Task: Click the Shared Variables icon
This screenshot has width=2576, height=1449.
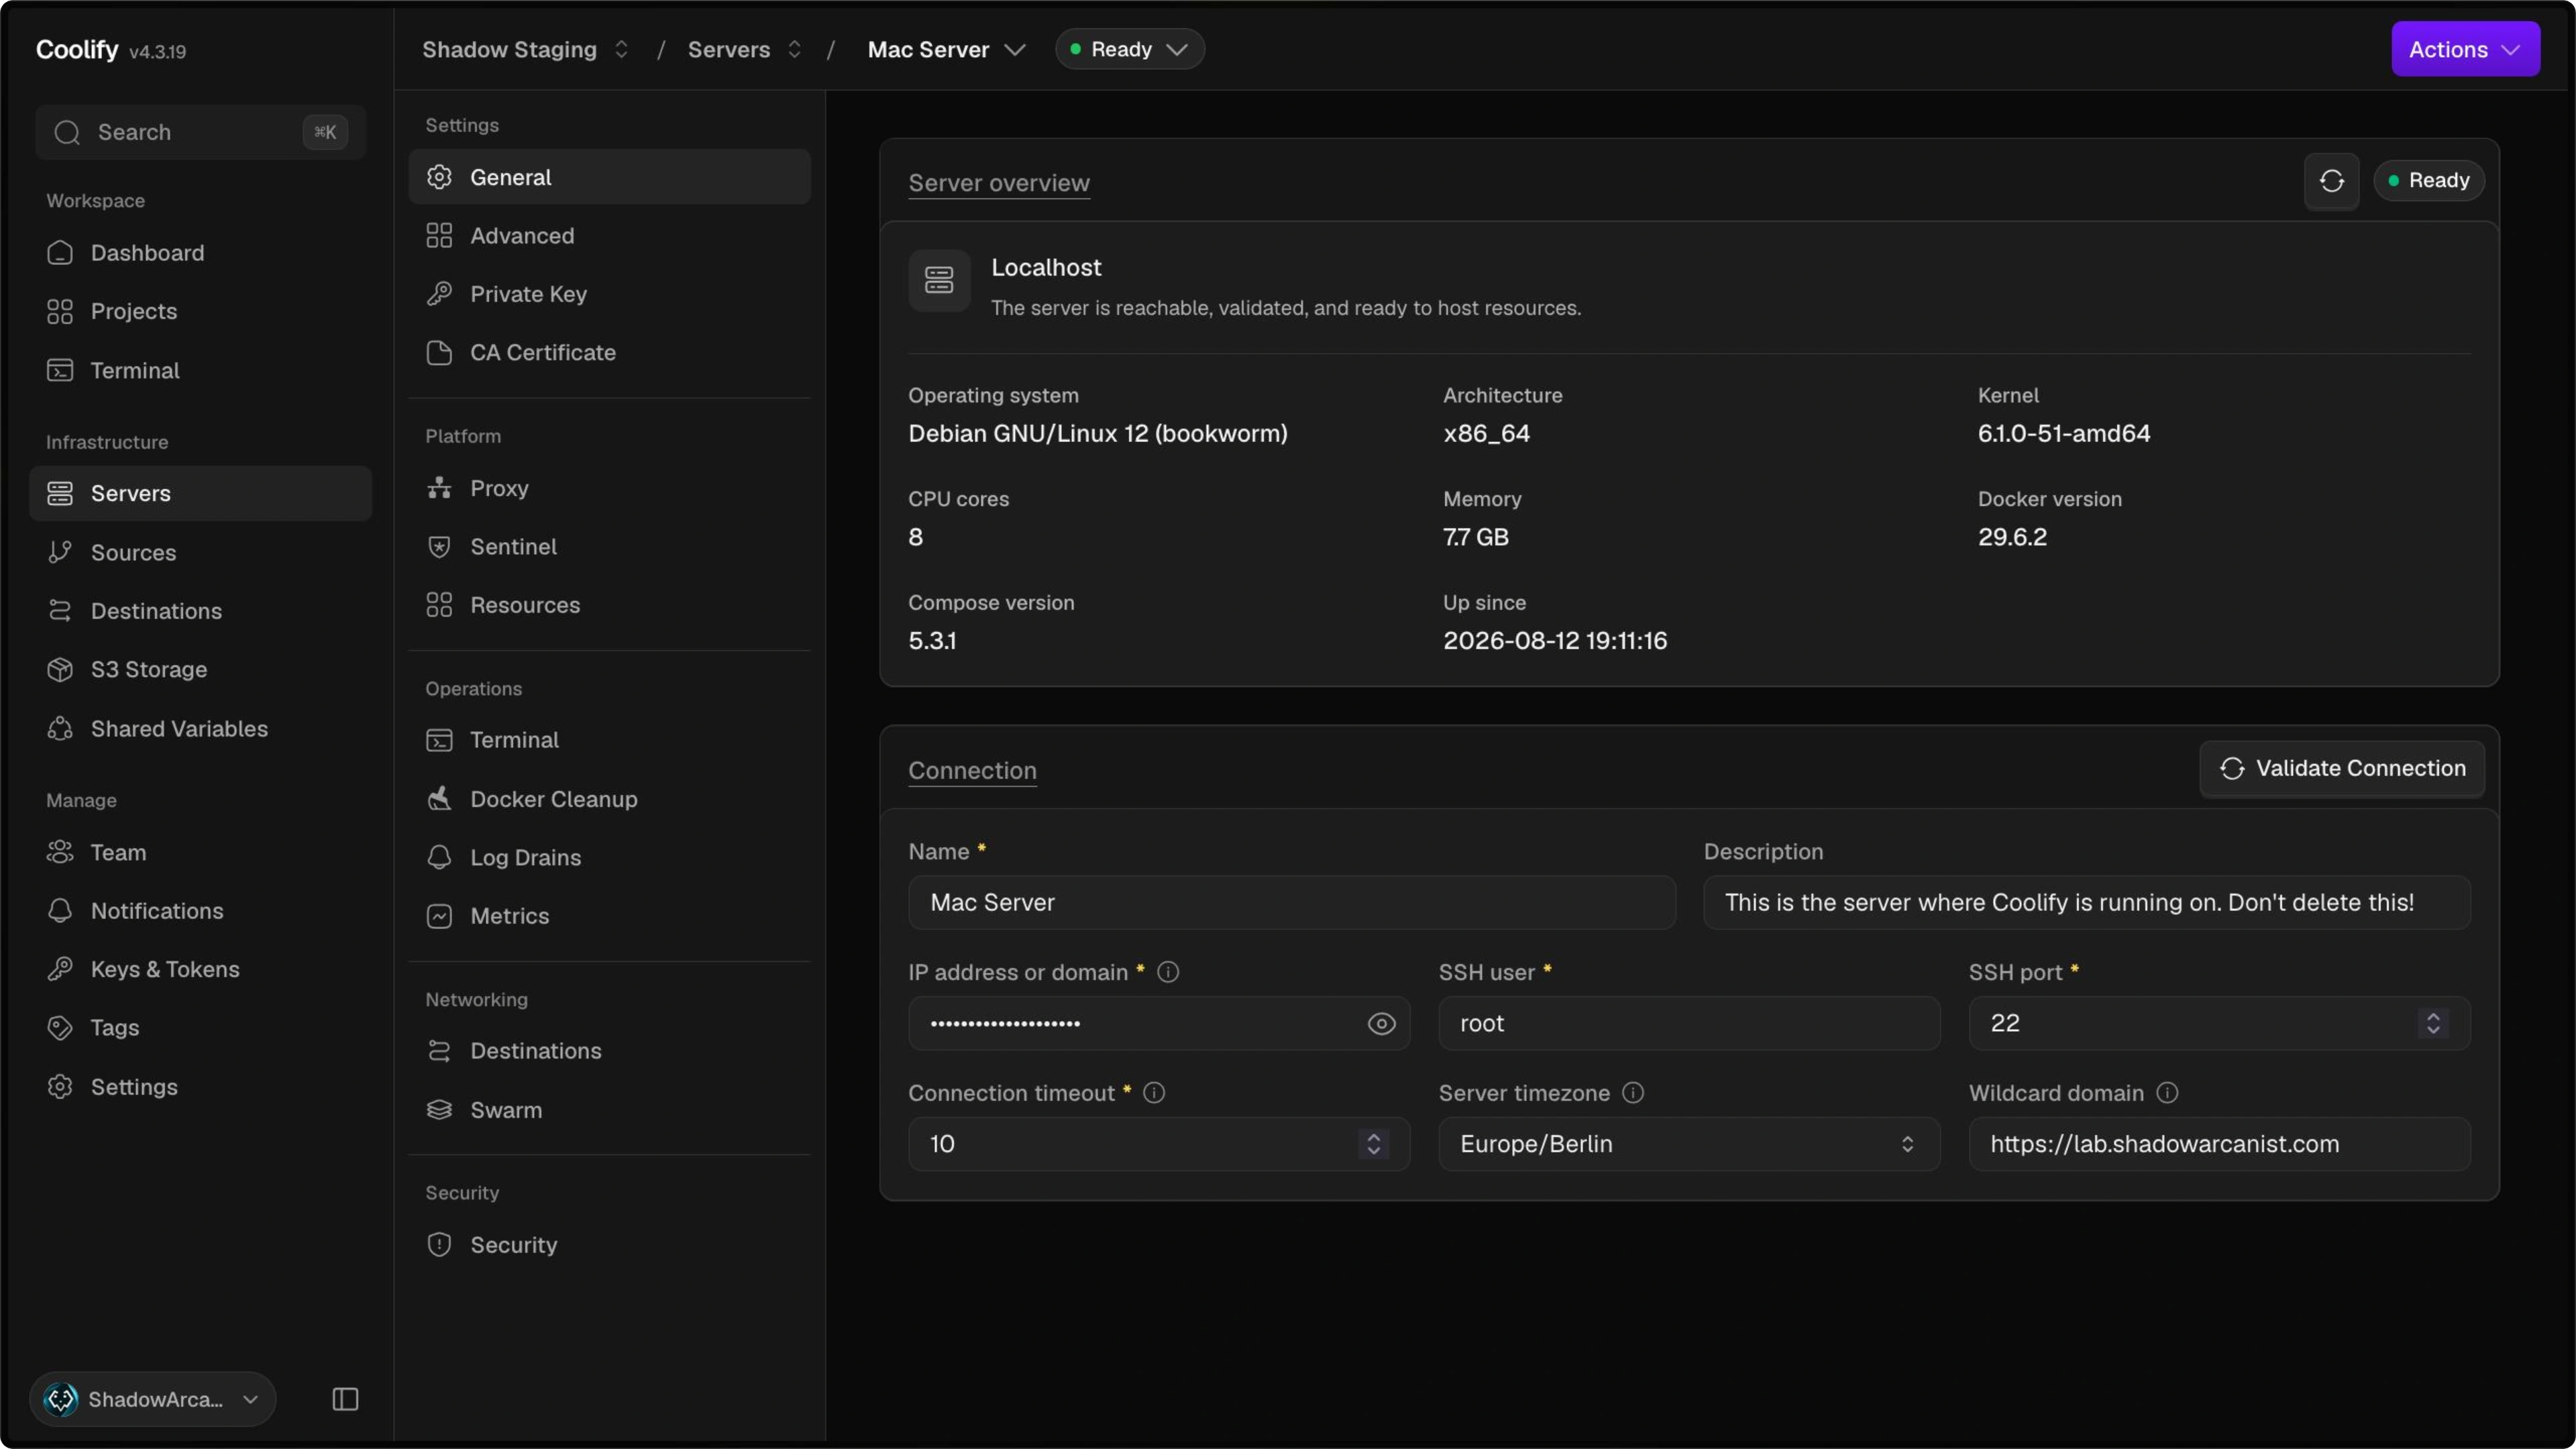Action: [60, 729]
